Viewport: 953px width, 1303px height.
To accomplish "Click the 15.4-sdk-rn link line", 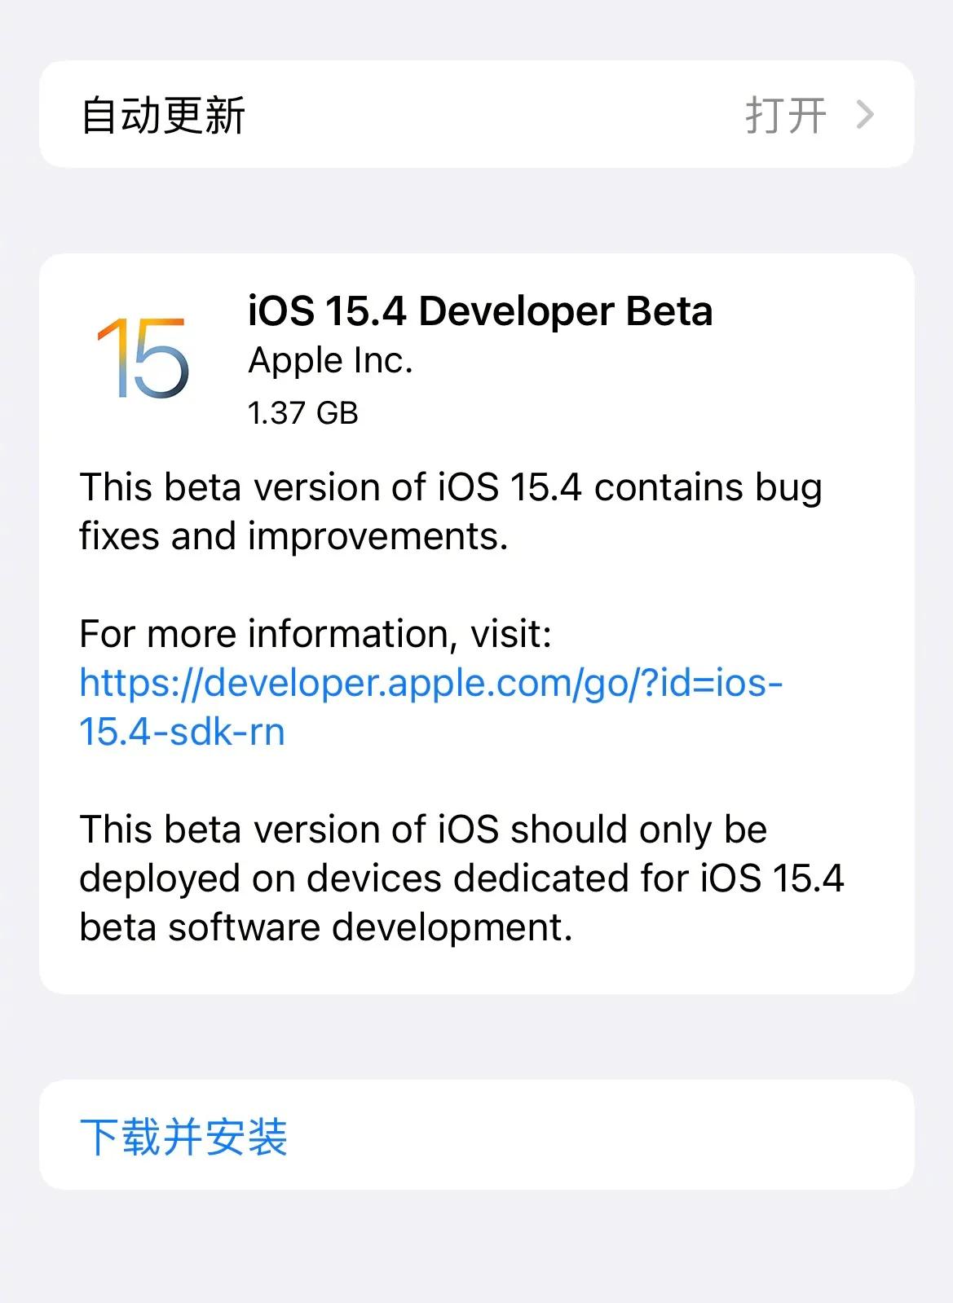I will [182, 731].
